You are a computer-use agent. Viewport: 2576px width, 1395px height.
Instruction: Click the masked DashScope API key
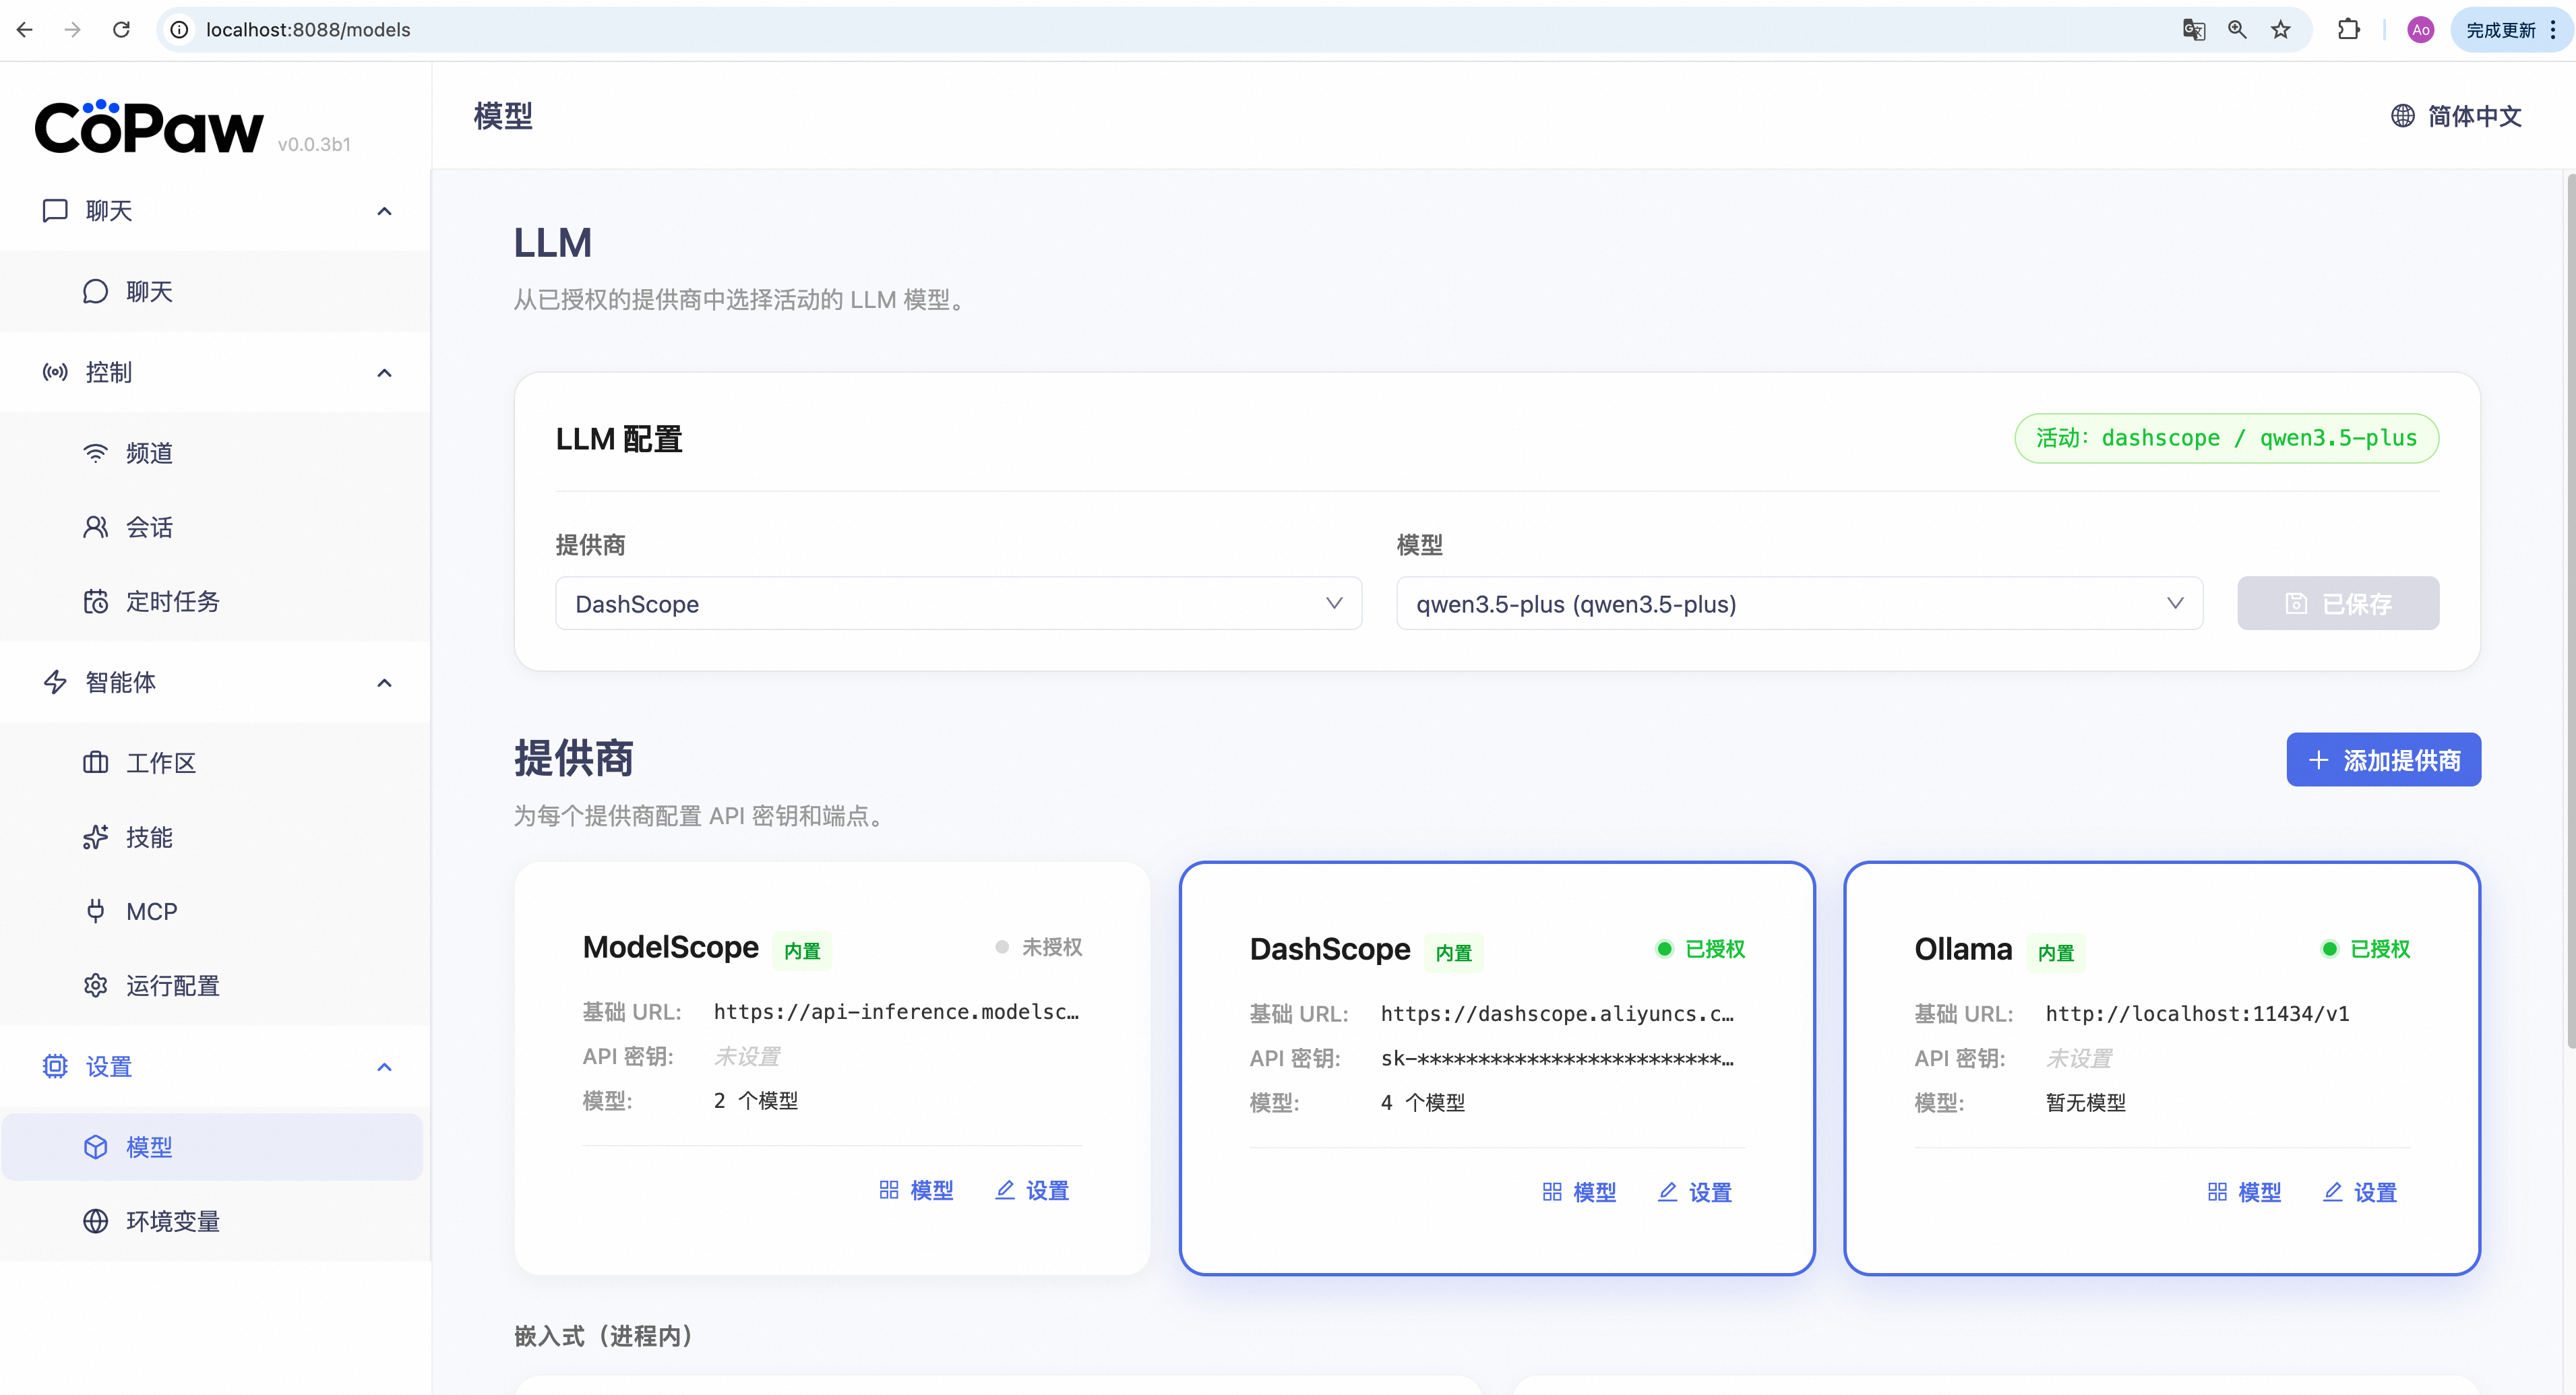coord(1557,1059)
